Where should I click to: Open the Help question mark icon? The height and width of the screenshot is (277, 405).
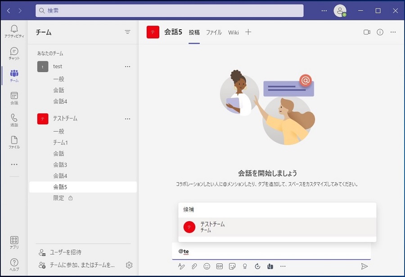coord(14,264)
